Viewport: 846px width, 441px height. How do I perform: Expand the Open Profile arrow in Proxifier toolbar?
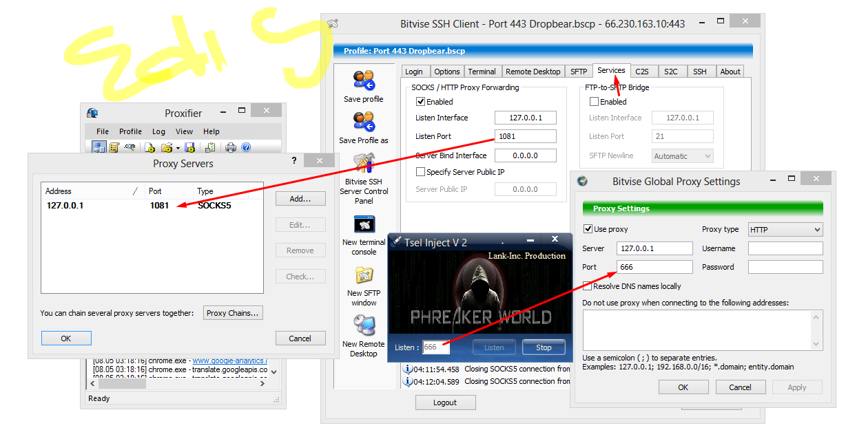pos(178,147)
